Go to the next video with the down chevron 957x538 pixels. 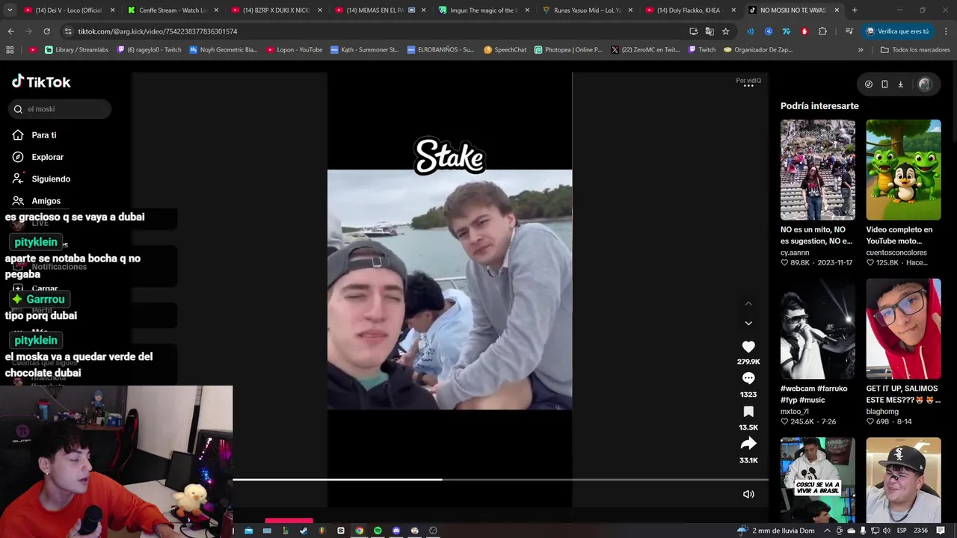pyautogui.click(x=748, y=323)
